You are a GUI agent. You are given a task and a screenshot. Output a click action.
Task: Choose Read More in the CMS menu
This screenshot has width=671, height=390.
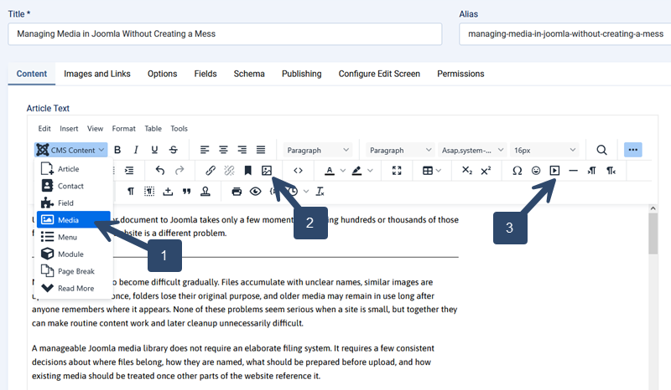coord(74,289)
